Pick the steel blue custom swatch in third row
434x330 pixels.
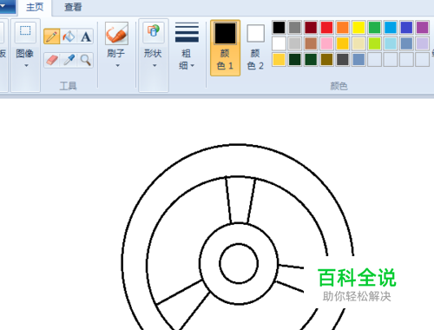pos(358,59)
